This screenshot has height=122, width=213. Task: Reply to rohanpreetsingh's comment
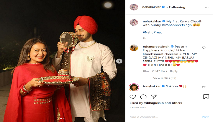[174, 71]
